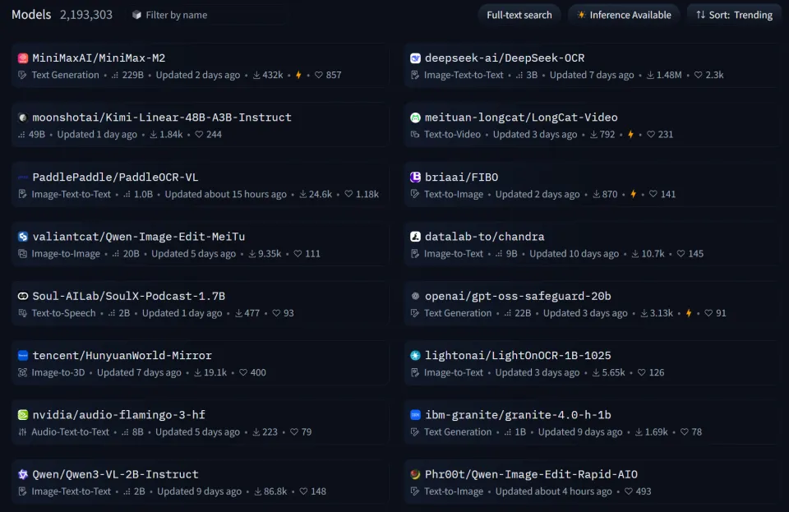Click the moonshotai avatar icon
Viewport: 789px width, 512px height.
point(23,118)
